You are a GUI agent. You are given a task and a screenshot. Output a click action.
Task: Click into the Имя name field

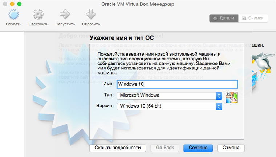click(x=177, y=84)
